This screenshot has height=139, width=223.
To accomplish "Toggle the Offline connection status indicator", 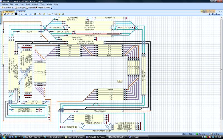I will [215, 134].
